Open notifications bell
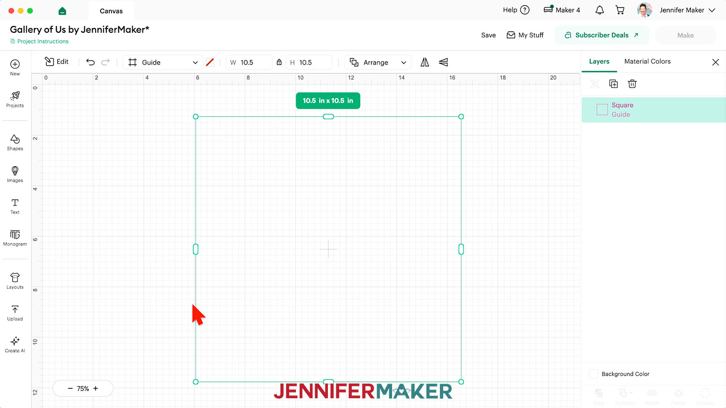Viewport: 726px width, 408px height. point(600,10)
